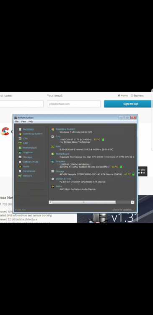Click 8.00GB Dual-Channel DDR3 RAM text

(86, 150)
